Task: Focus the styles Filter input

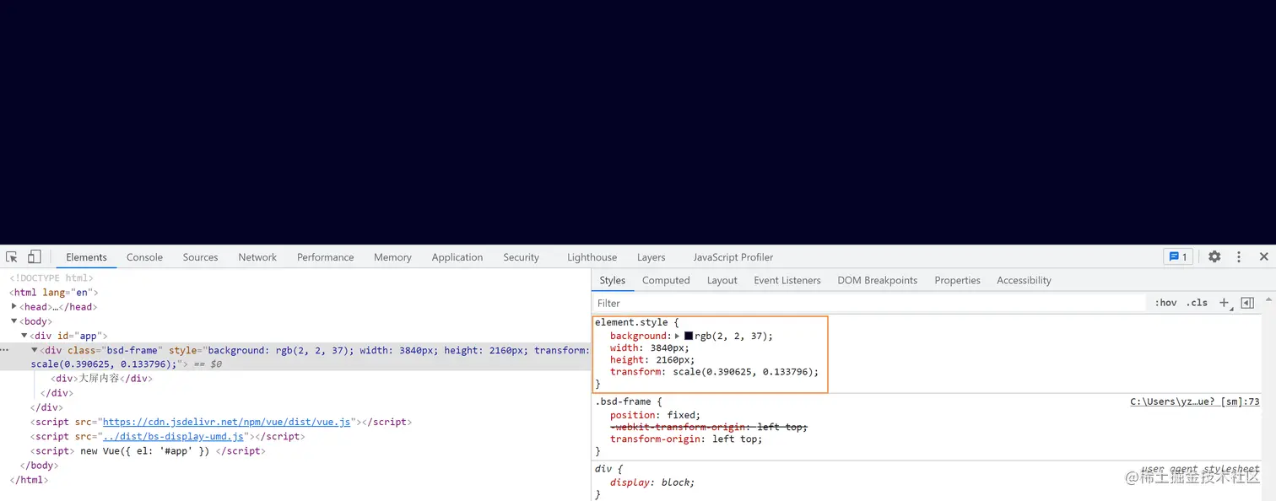Action: click(869, 303)
